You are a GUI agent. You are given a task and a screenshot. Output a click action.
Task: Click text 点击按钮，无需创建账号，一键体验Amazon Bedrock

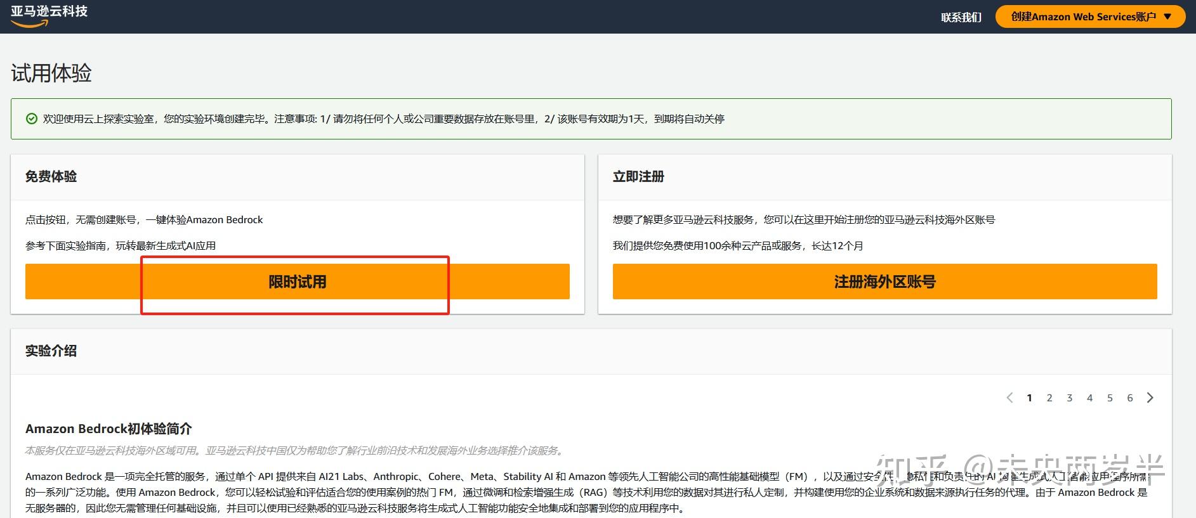pos(144,219)
